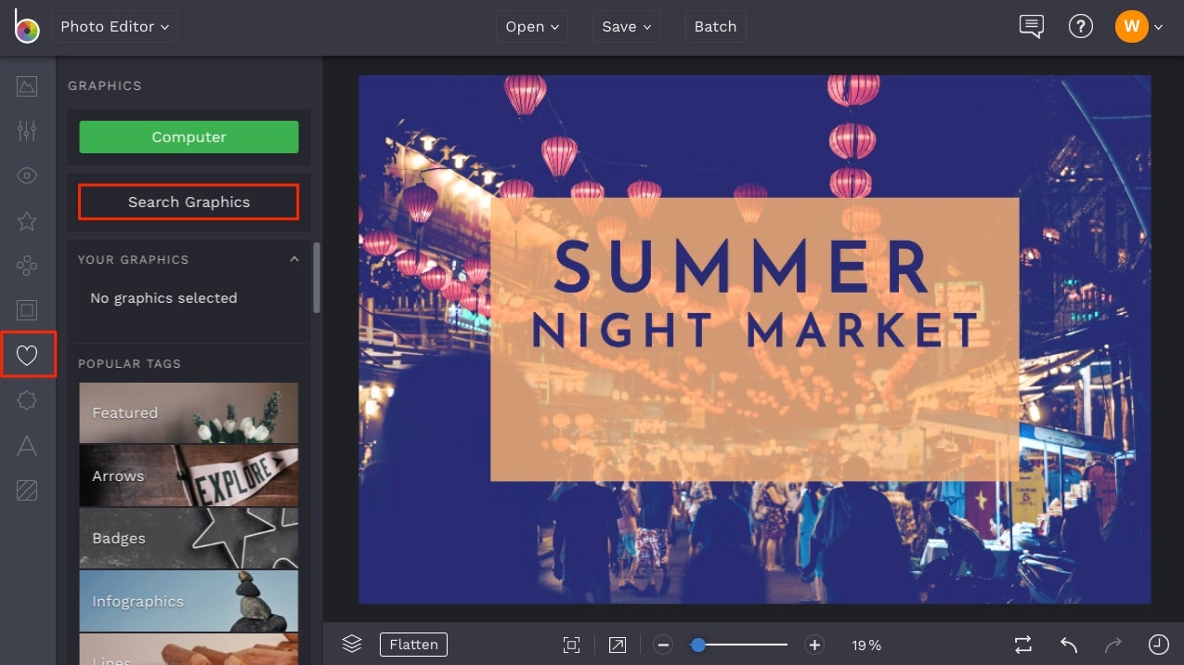Open full-screen preview of the image
Image resolution: width=1184 pixels, height=665 pixels.
617,644
